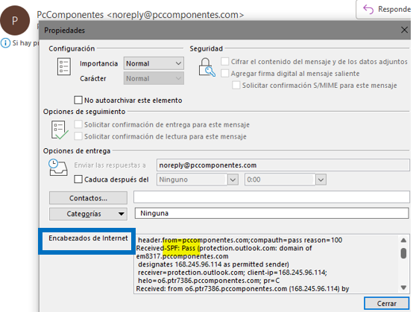Click the 'Received: from o6.ptr7386' line
Image resolution: width=413 pixels, height=312 pixels.
pyautogui.click(x=242, y=289)
